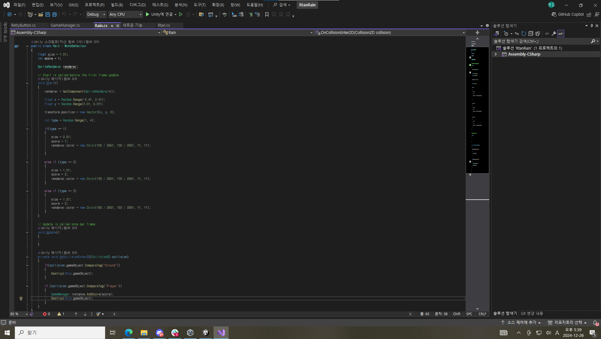Open the 도구(T) menu
Image resolution: width=601 pixels, height=339 pixels.
tap(199, 5)
